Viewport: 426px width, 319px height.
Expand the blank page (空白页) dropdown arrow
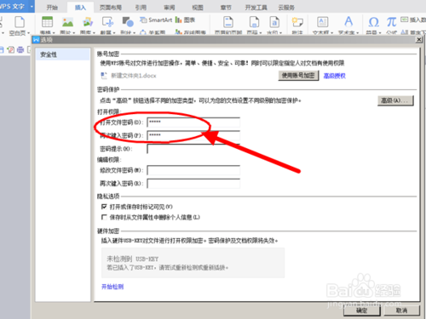(x=28, y=33)
